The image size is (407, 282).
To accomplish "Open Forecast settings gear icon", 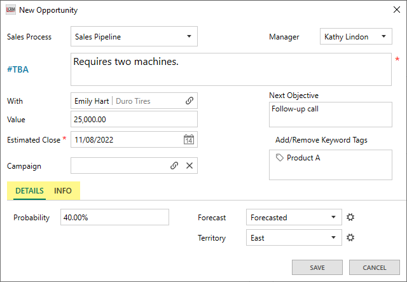I will 350,217.
